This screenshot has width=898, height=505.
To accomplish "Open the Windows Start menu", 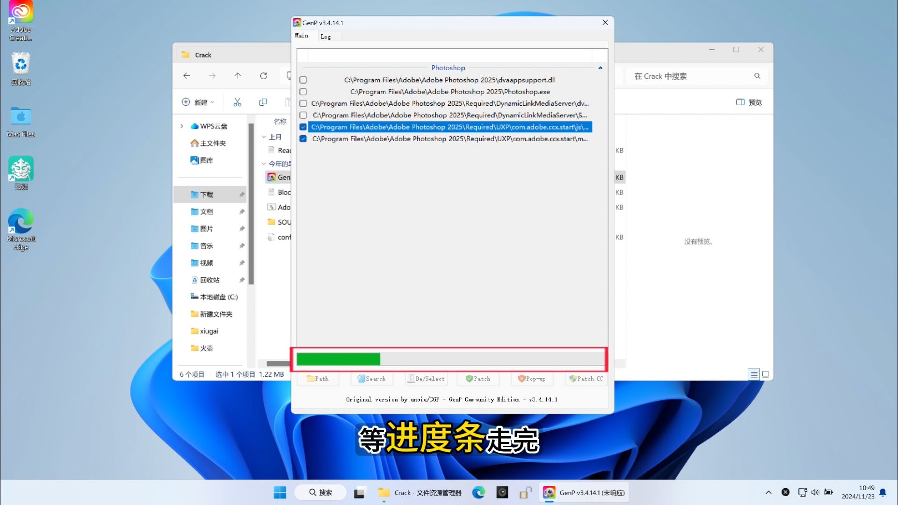I will click(280, 492).
